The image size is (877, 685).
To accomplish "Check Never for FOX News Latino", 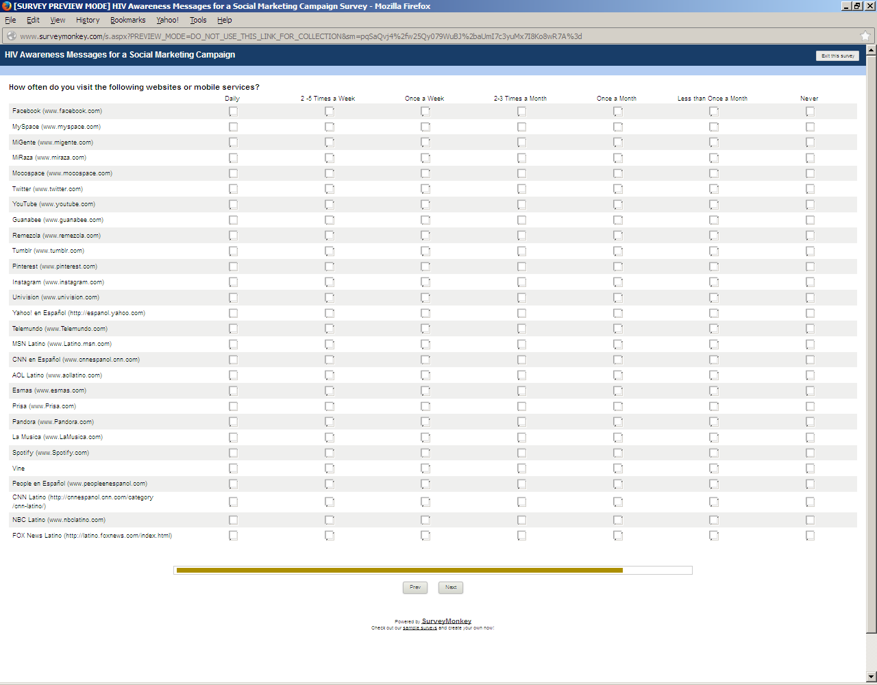I will (810, 536).
